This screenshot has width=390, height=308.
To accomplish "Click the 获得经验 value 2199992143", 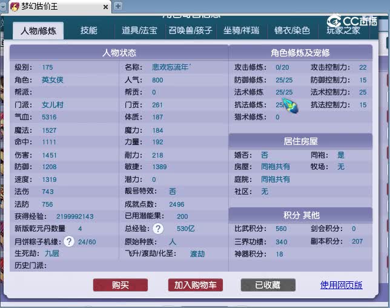I will tap(75, 216).
